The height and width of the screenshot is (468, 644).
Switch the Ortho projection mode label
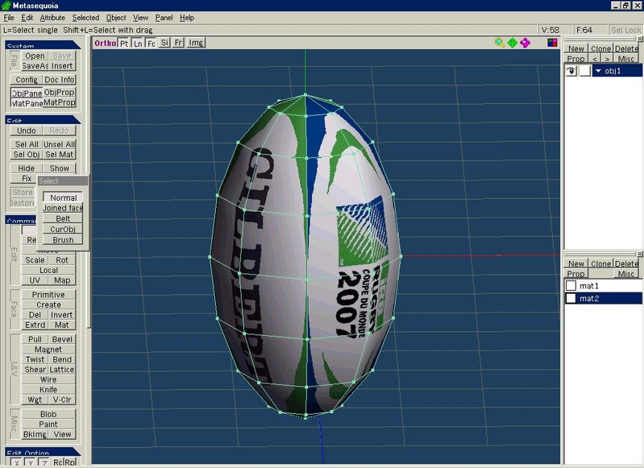[x=105, y=43]
